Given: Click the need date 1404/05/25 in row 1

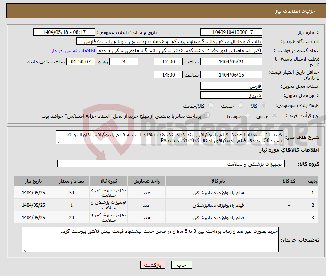Looking at the screenshot, I should click(x=33, y=193).
